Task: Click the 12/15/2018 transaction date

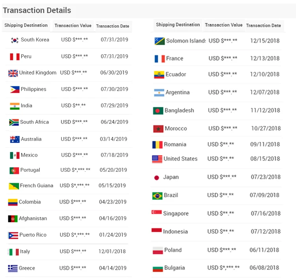Action: (265, 41)
